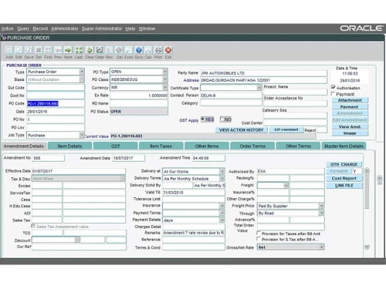Open the Certificate Type dropdown
This screenshot has width=386, height=289.
(259, 88)
